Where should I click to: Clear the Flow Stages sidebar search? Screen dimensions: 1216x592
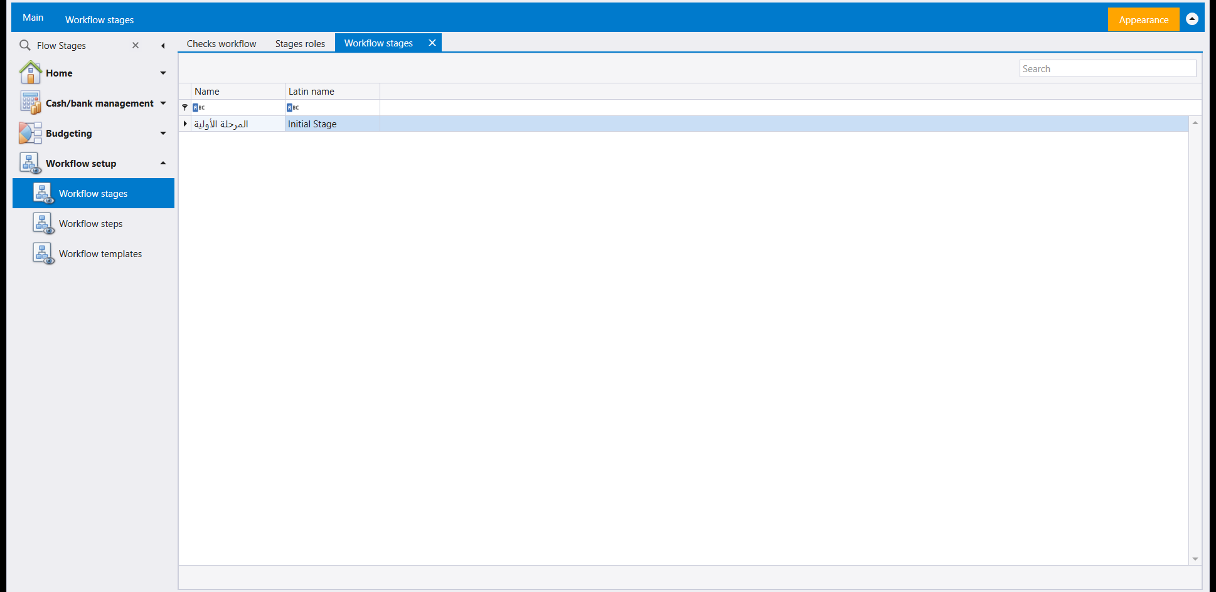pos(136,45)
